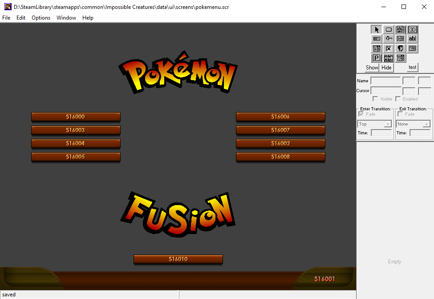Open the Window menu
The width and height of the screenshot is (434, 299).
[x=66, y=18]
